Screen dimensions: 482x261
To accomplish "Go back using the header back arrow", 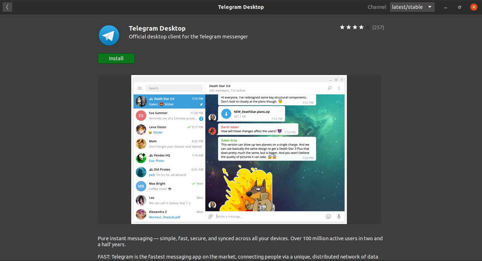I will 7,7.
